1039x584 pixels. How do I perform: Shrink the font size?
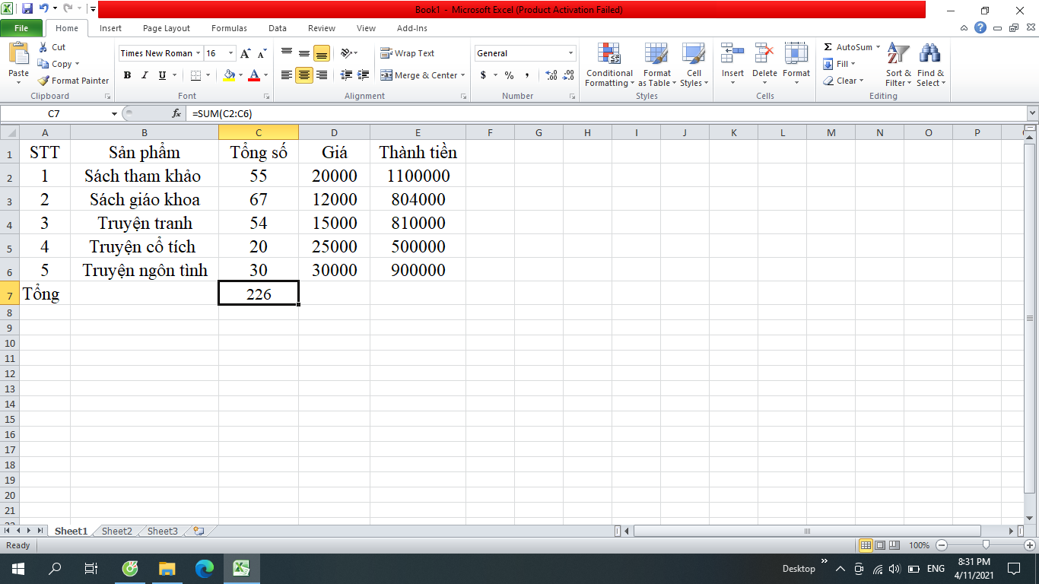tap(262, 53)
